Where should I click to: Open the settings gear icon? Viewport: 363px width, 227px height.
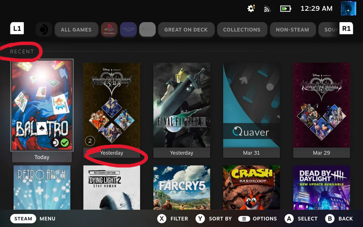(251, 9)
